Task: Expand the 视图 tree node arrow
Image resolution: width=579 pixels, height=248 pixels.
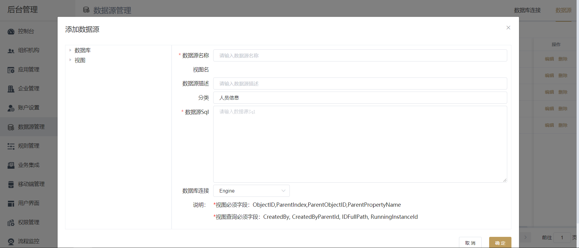Action: pos(70,60)
